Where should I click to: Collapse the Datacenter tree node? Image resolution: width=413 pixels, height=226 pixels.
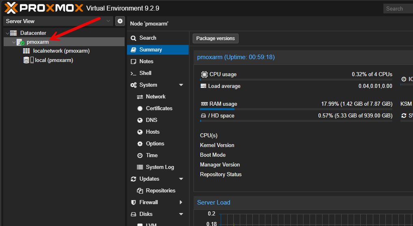tap(7, 33)
